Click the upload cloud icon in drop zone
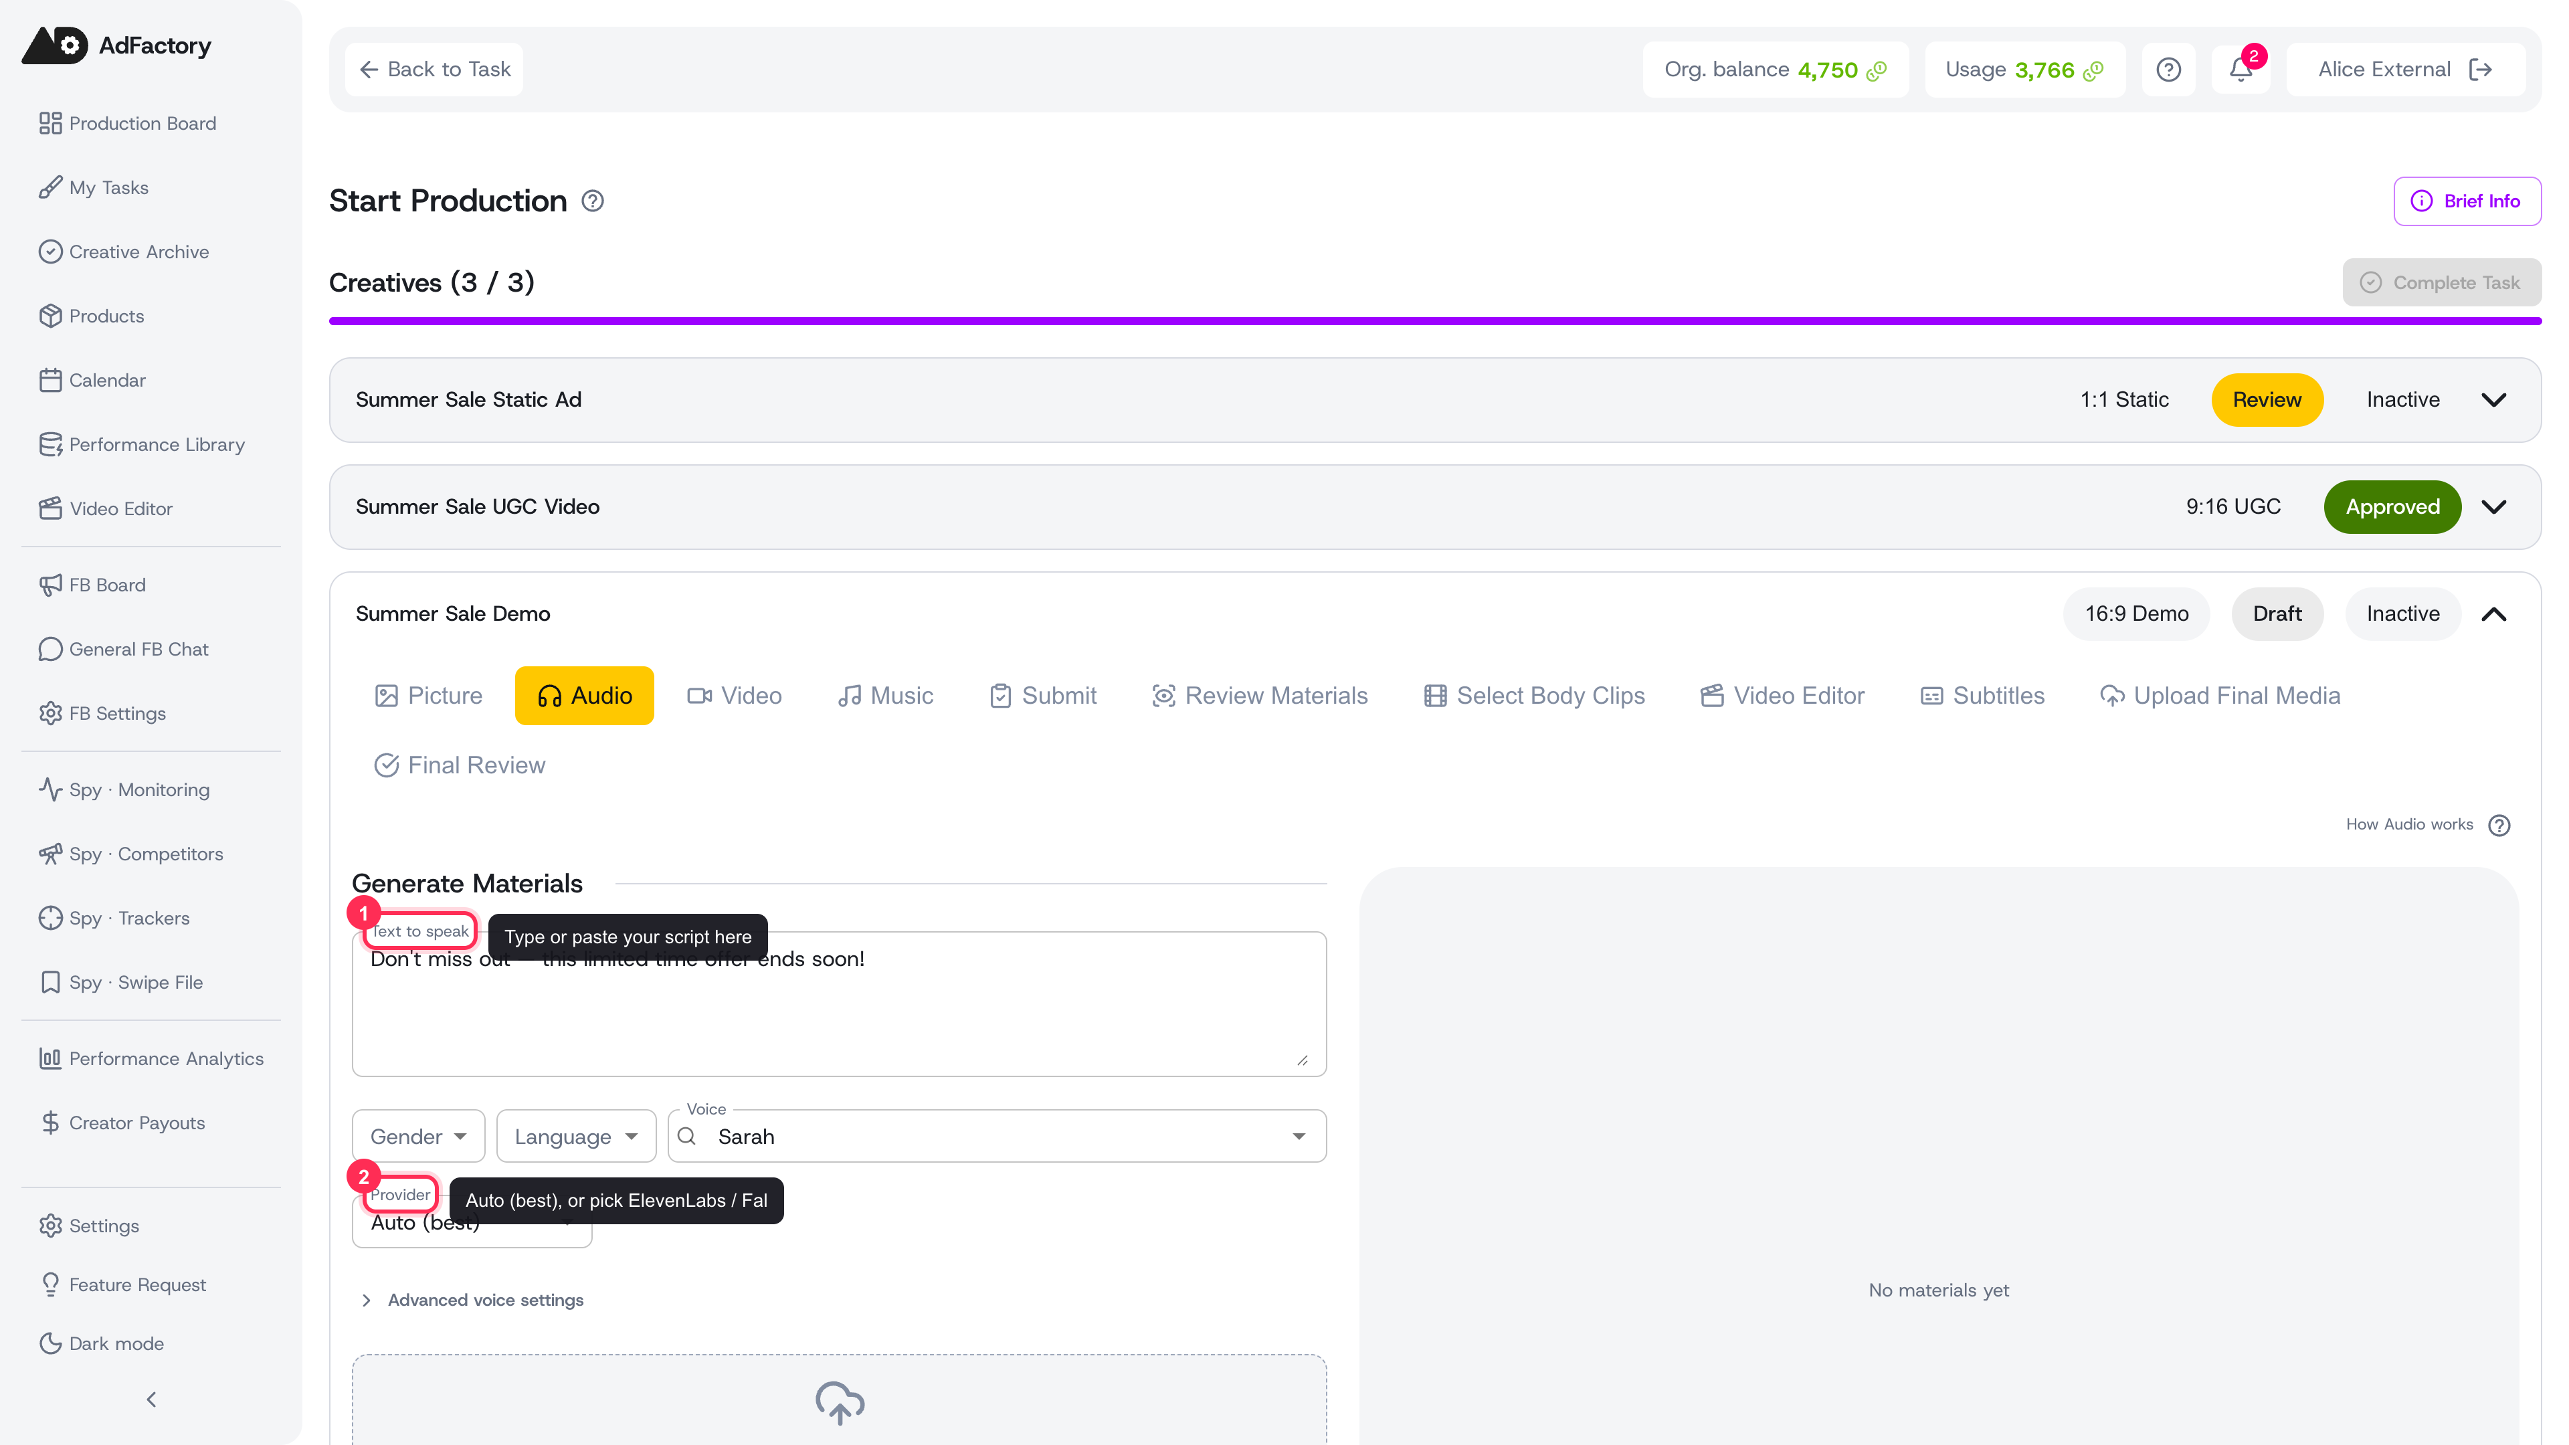Screen dimensions: 2569x1445 [x=840, y=1402]
